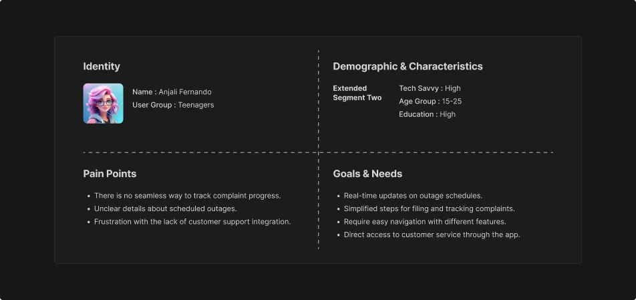Viewport: 636px width, 300px height.
Task: Click the Demographic & Characteristics heading
Action: pyautogui.click(x=408, y=66)
